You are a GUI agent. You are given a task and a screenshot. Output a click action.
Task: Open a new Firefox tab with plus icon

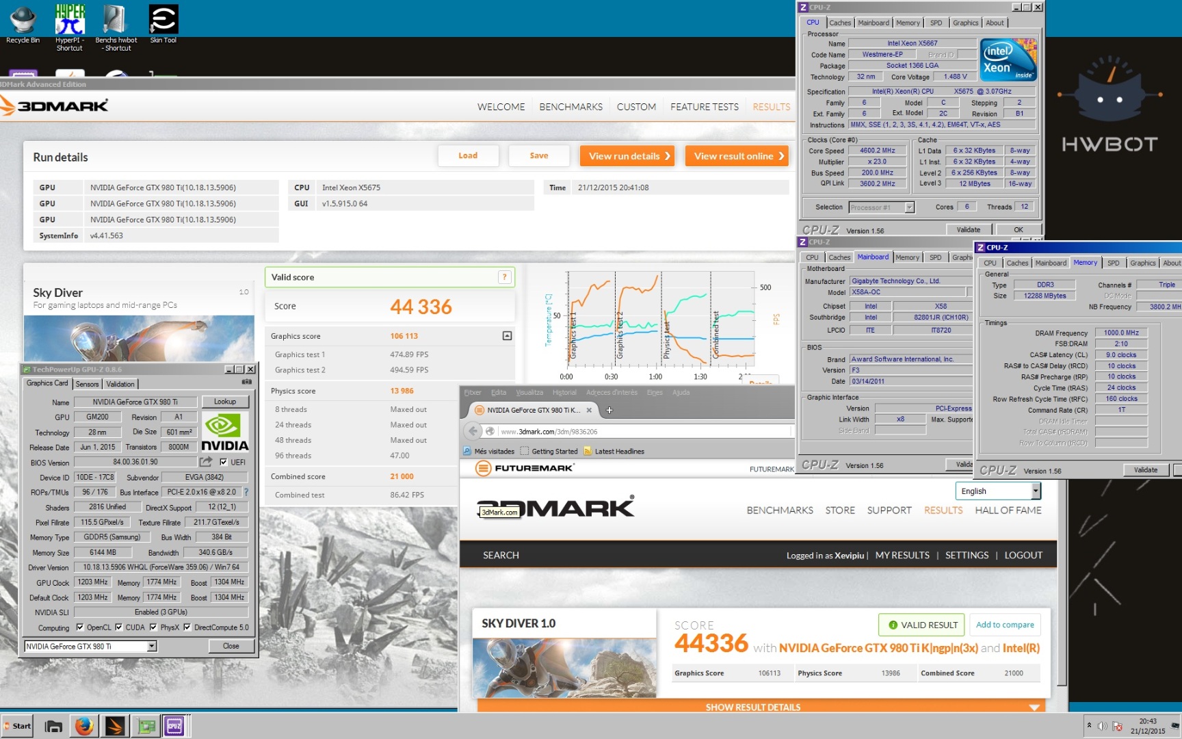(x=609, y=410)
